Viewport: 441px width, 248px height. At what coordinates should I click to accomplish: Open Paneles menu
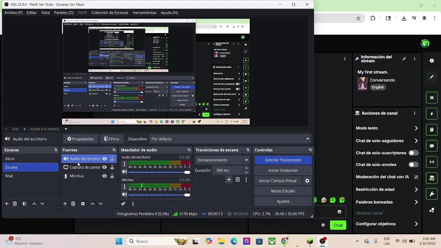64,13
